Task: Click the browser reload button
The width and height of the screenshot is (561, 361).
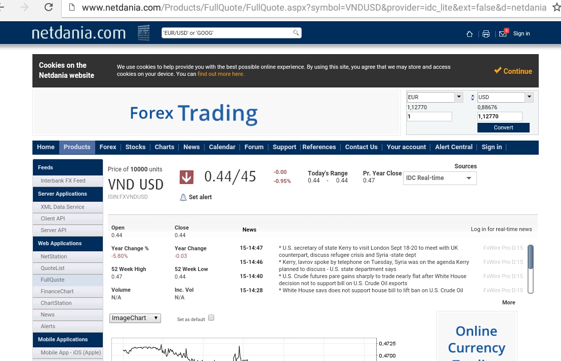Action: pyautogui.click(x=48, y=7)
